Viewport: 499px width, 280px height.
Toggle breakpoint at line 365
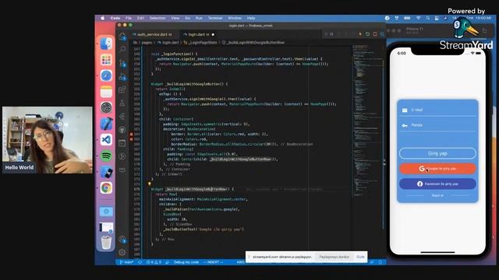coord(131,139)
